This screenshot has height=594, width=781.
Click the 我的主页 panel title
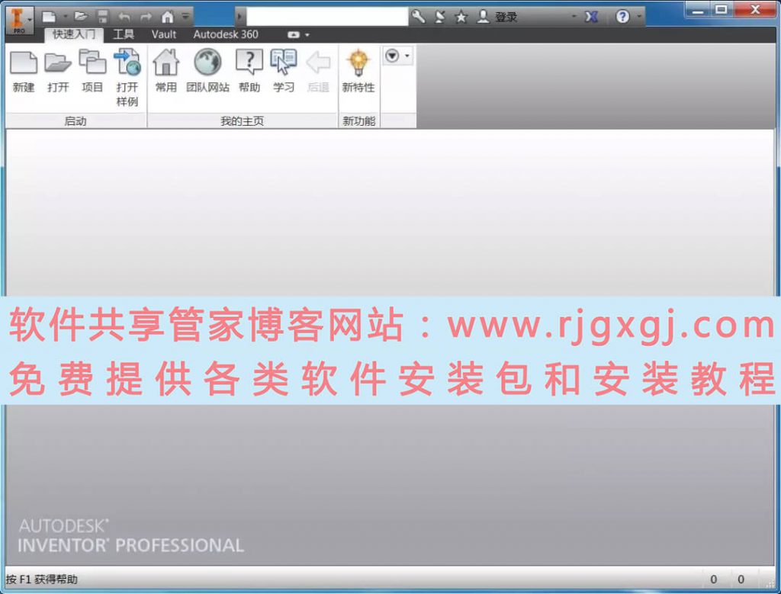pos(242,121)
